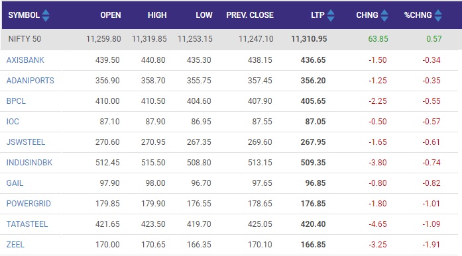
Task: Sort table by SYMBOL column arrows
Action: (46, 16)
